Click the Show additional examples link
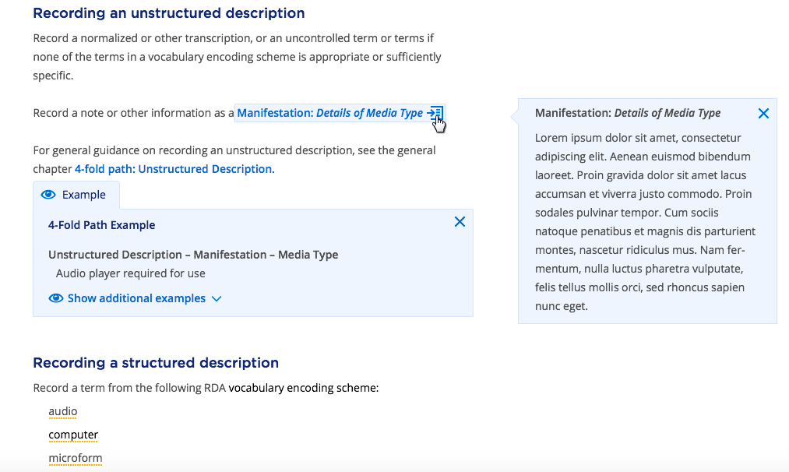The image size is (789, 472). 136,298
